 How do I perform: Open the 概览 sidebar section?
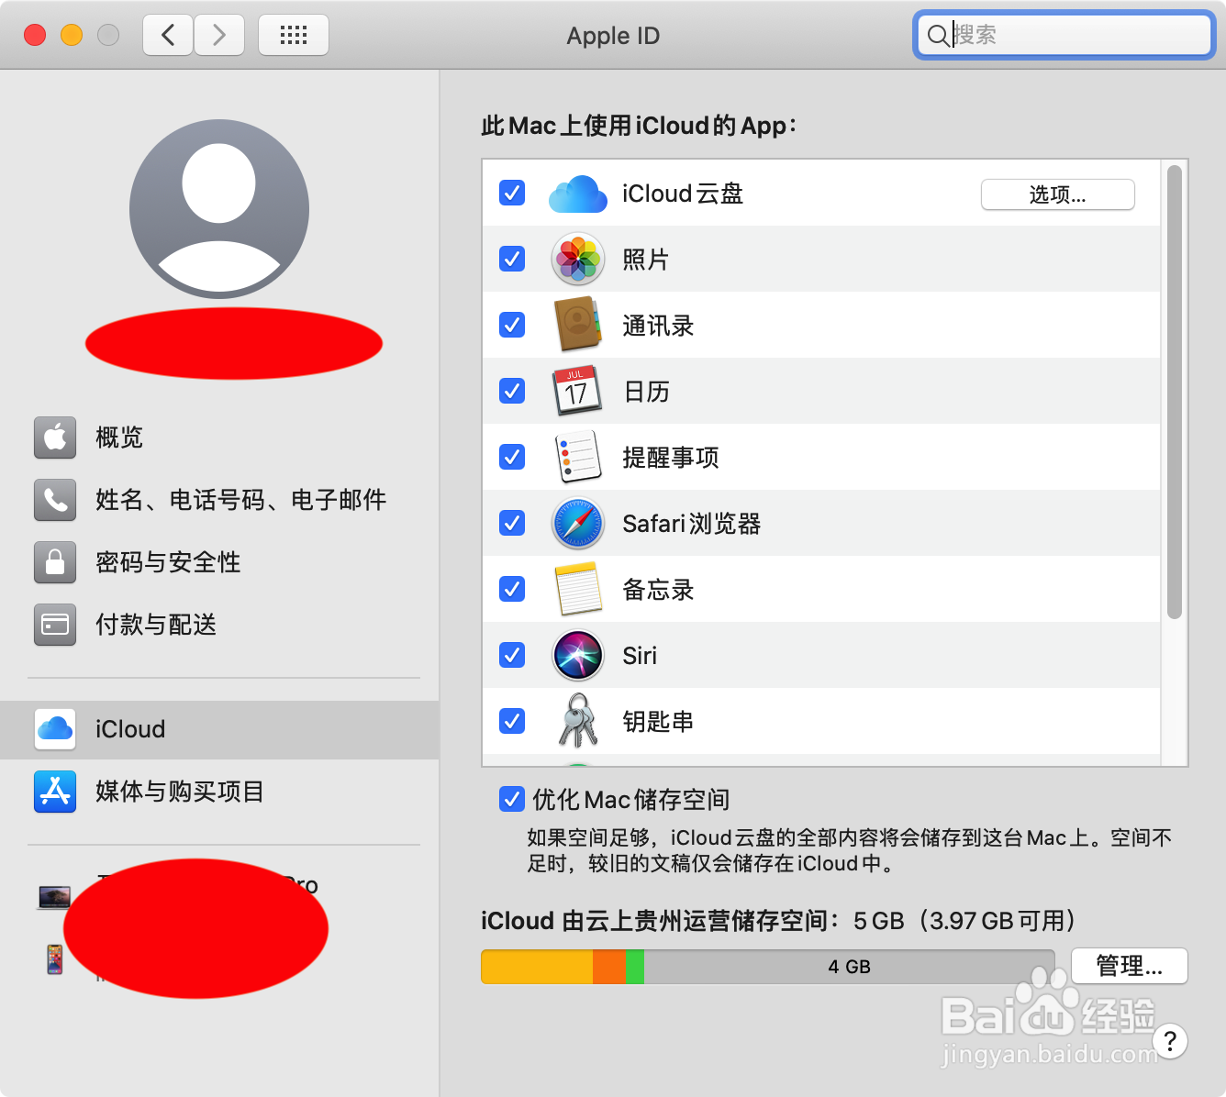pos(219,438)
